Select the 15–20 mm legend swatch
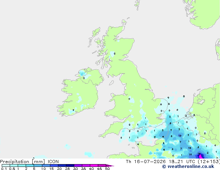Image resolution: width=220 pixels, height=170 pixels. point(54,165)
